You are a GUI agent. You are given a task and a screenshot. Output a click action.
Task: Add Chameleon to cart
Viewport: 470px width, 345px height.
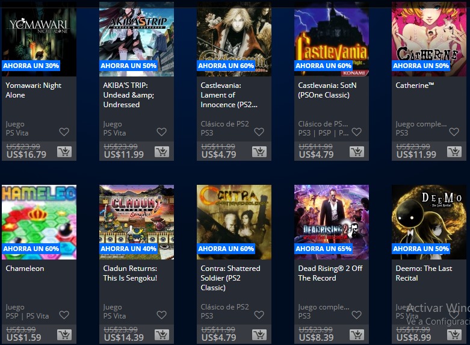click(64, 335)
